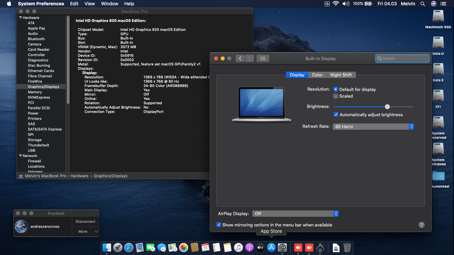Open Contacts in the Dock
The width and height of the screenshot is (454, 255).
(194, 247)
